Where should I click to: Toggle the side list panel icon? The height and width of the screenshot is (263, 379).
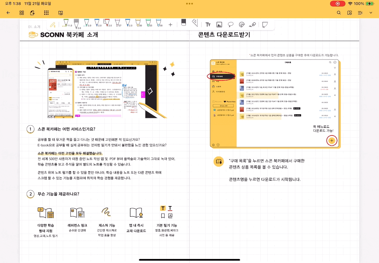[x=360, y=13]
